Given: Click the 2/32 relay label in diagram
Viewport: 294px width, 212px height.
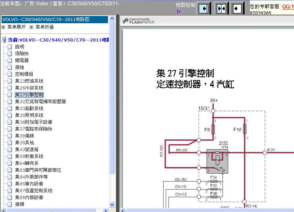Looking at the screenshot, I should [224, 143].
